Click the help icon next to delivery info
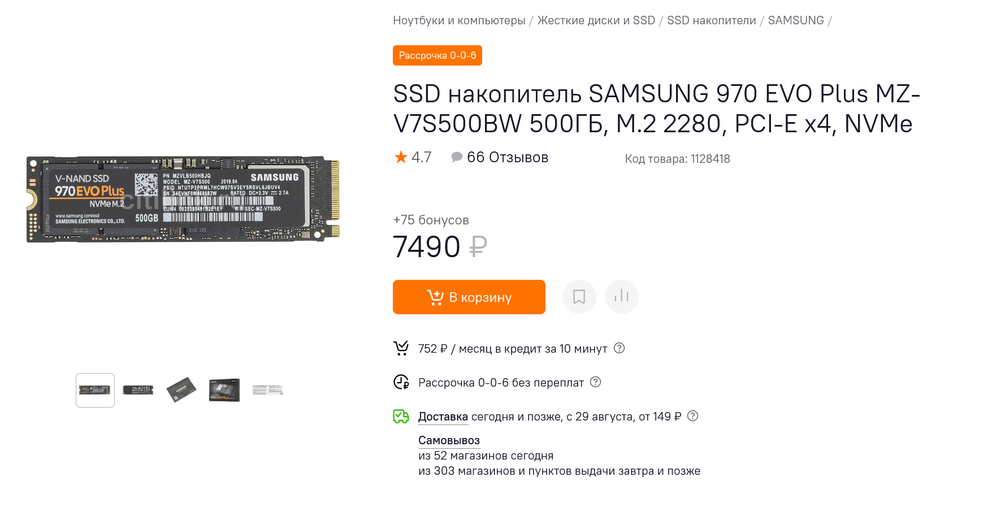 click(692, 416)
